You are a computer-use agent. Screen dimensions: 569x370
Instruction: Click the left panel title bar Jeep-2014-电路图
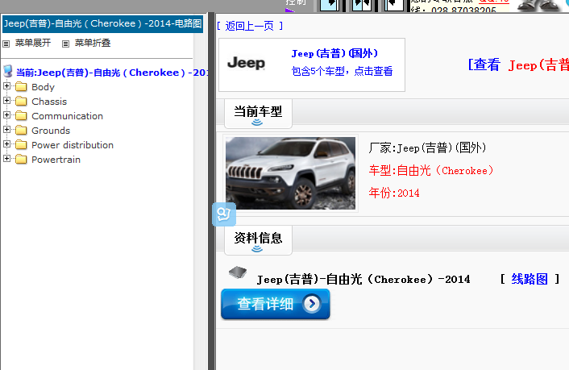click(x=102, y=24)
